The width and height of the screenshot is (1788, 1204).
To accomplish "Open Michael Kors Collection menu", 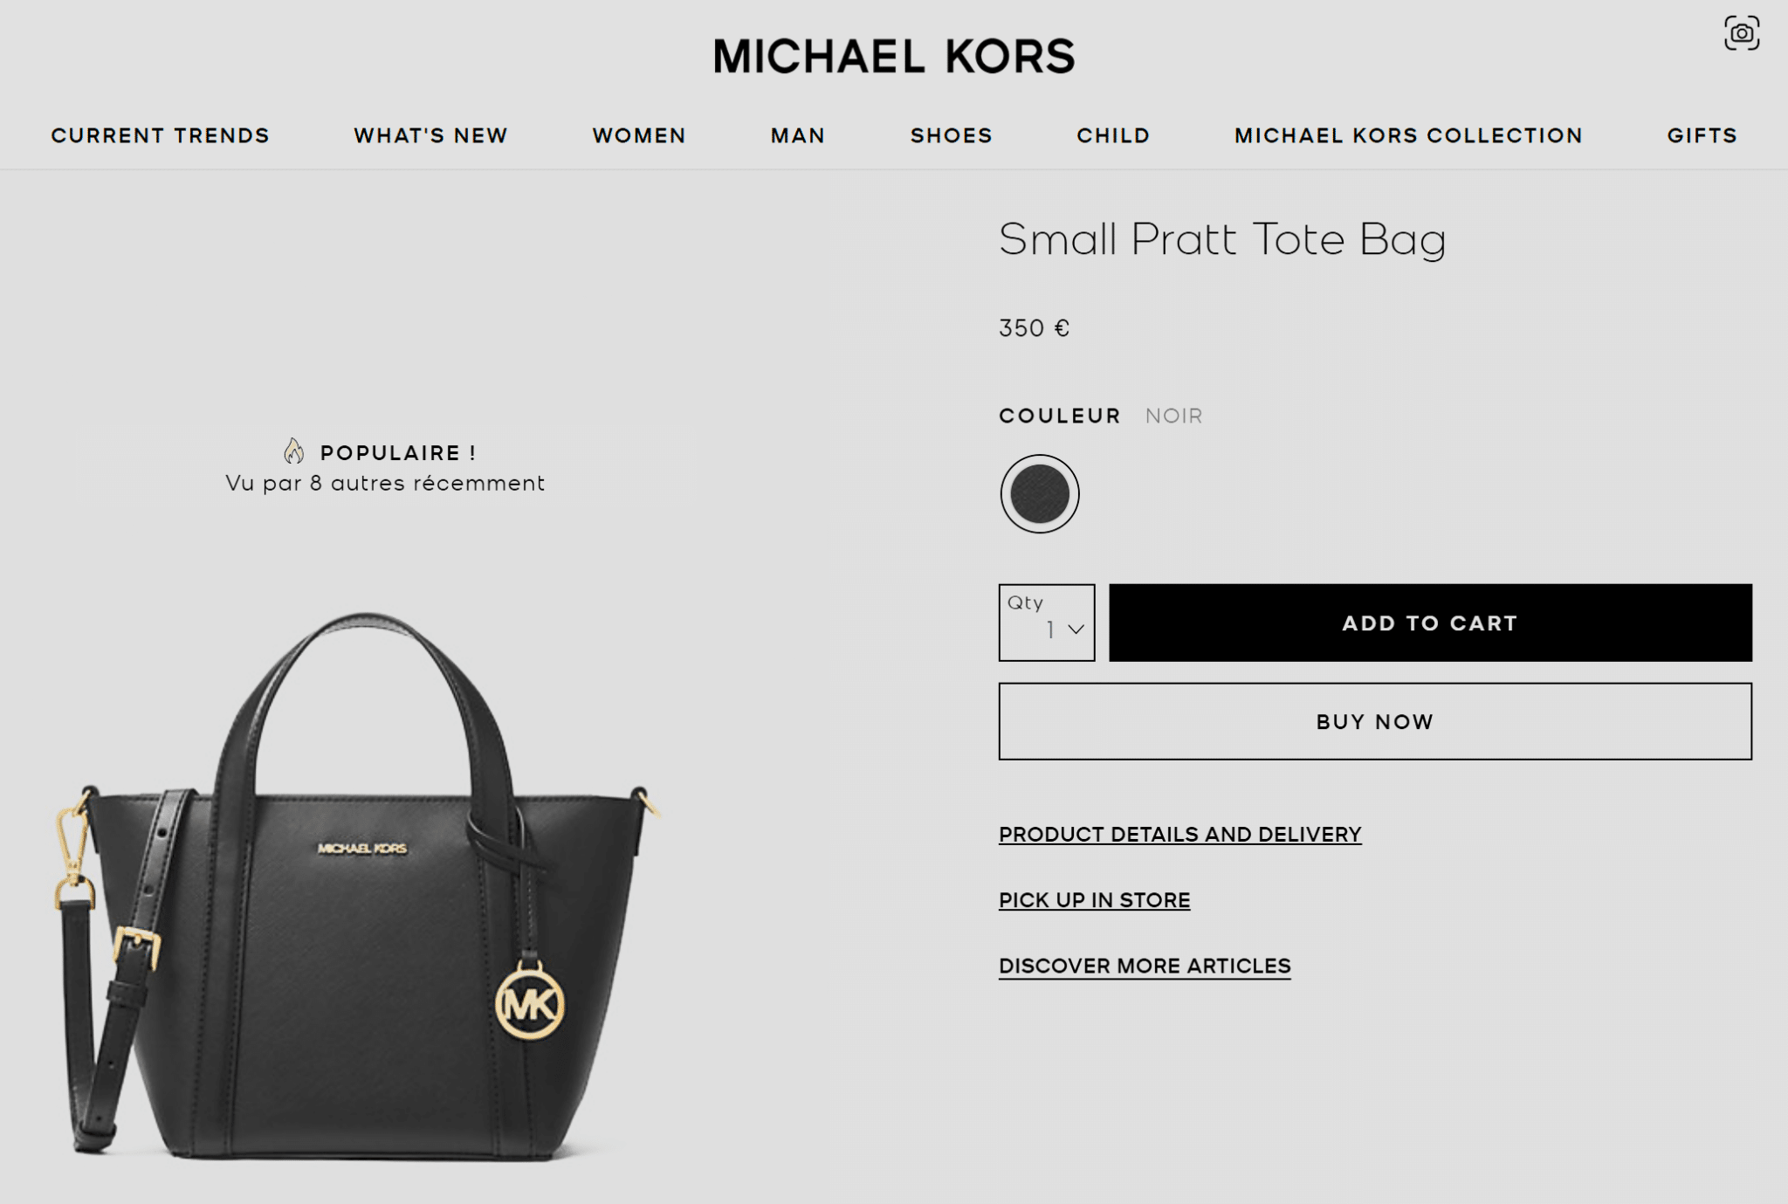I will pos(1408,135).
